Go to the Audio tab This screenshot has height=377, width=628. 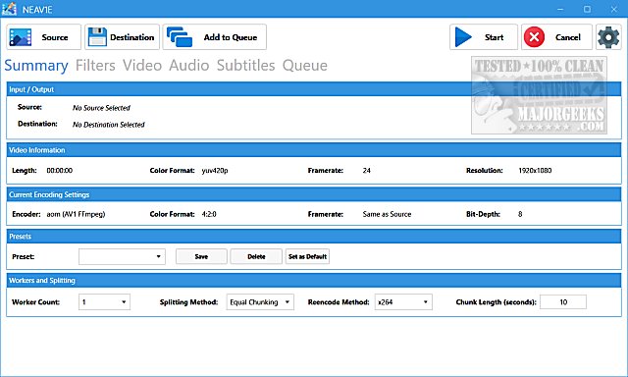(189, 66)
